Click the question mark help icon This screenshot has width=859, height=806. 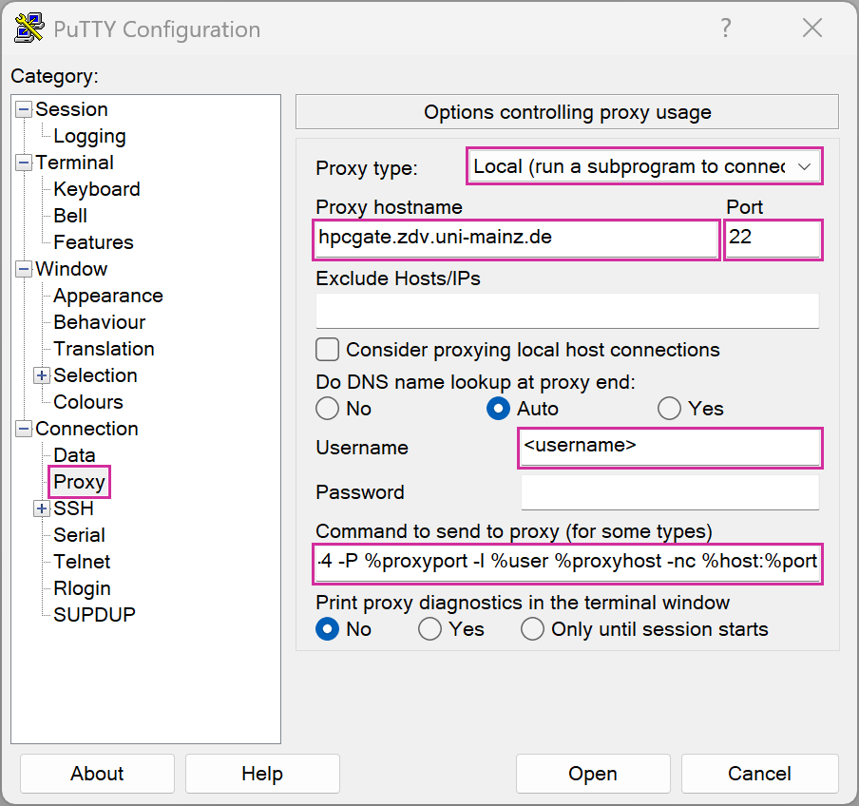tap(726, 29)
